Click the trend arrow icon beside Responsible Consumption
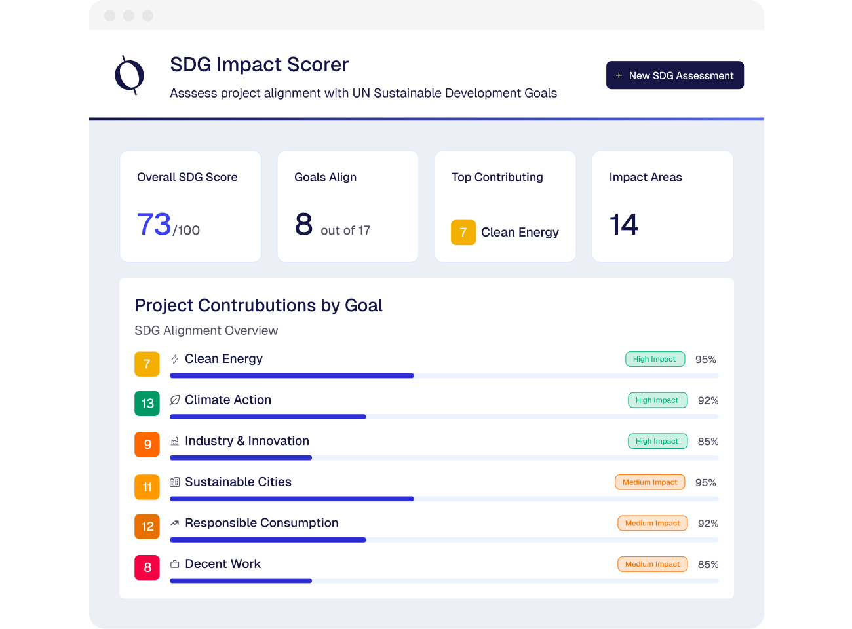The width and height of the screenshot is (852, 629). click(x=174, y=524)
